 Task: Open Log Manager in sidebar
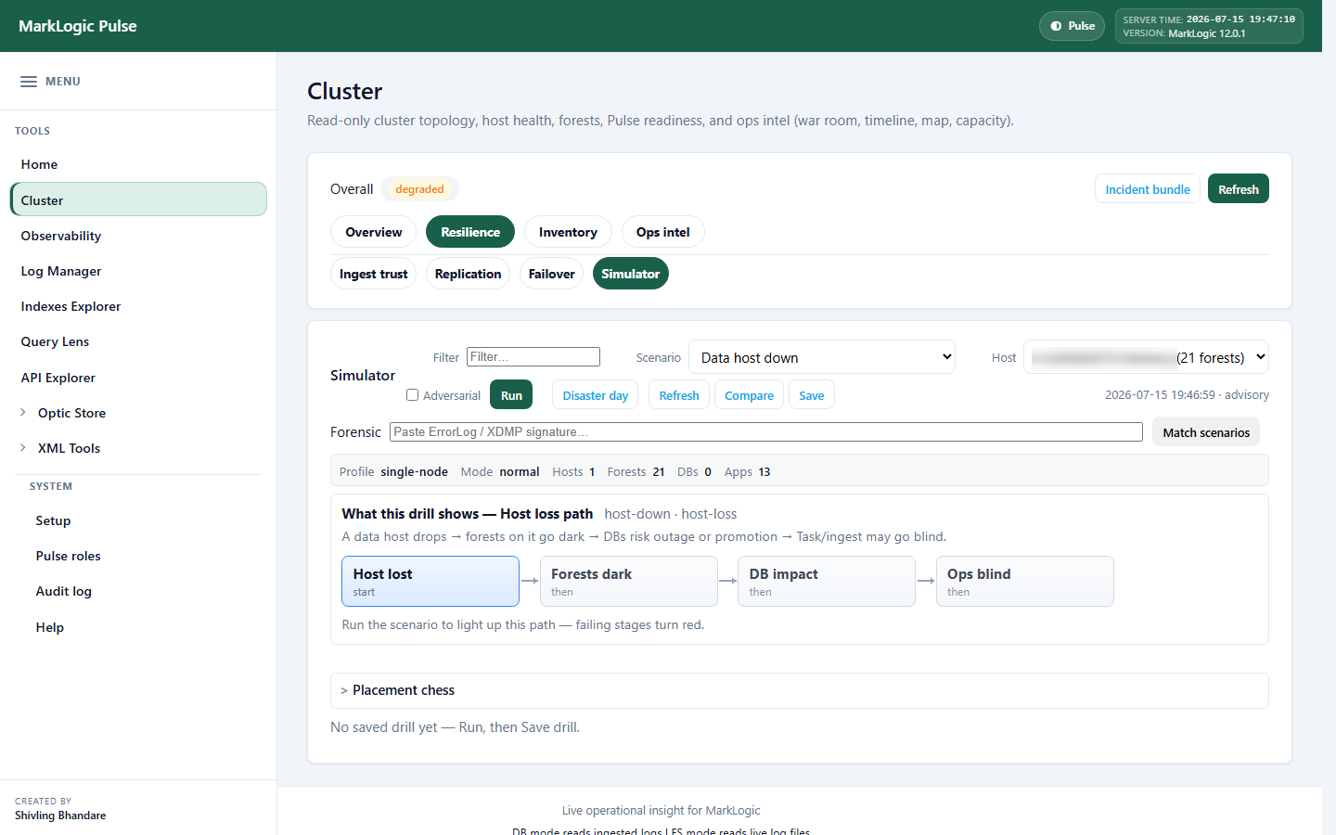coord(138,271)
